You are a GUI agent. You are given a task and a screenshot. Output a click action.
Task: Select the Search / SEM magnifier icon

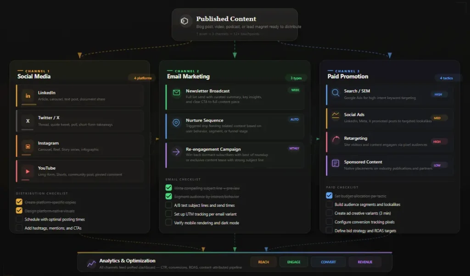[336, 94]
